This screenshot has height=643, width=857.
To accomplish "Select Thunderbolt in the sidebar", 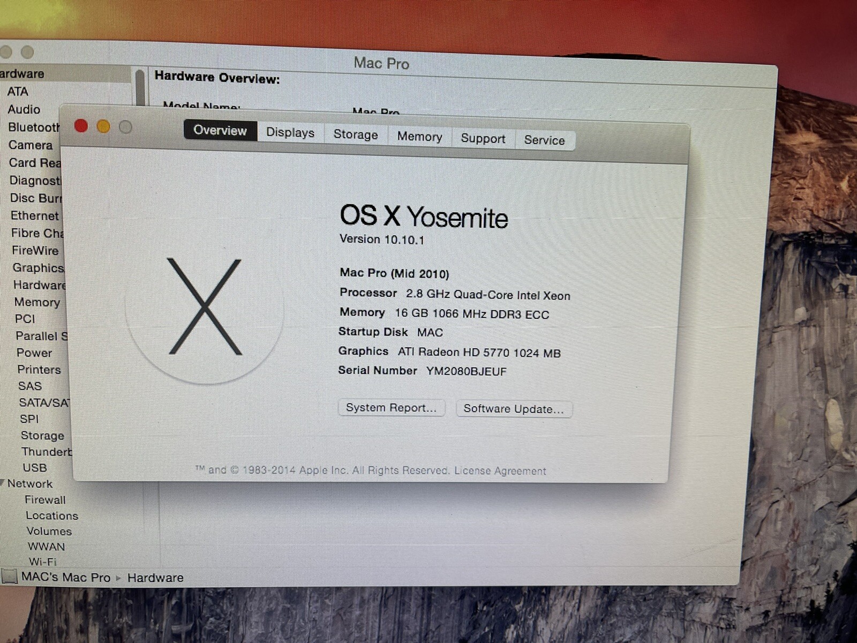I will 47,452.
